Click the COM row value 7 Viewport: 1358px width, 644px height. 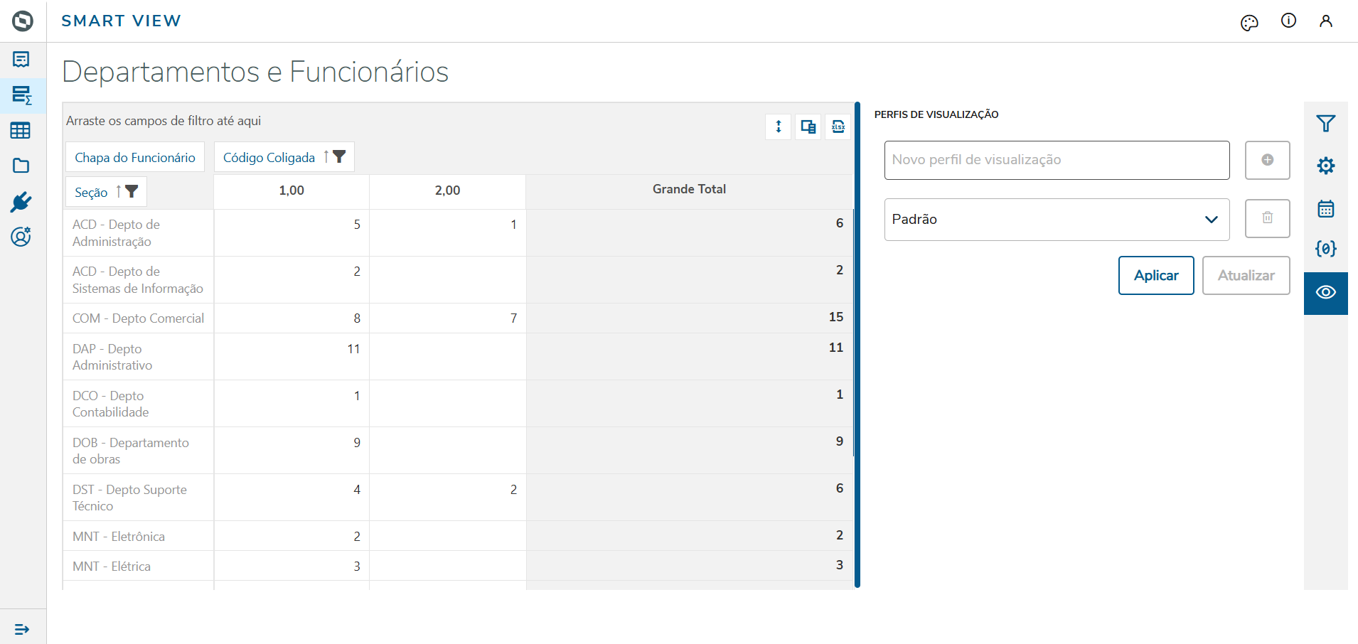click(513, 318)
